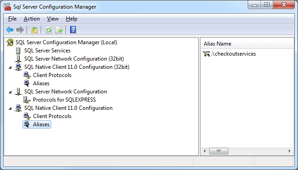Click the Forward arrow toolbar icon
298x170 pixels.
pyautogui.click(x=20, y=30)
